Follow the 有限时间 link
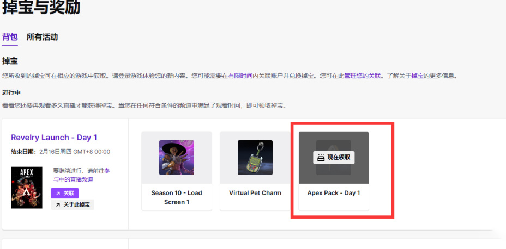Screen dimensions: 506x249 [240, 76]
